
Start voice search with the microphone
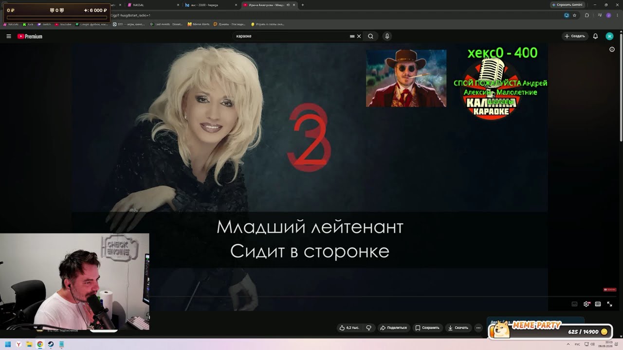pos(387,36)
